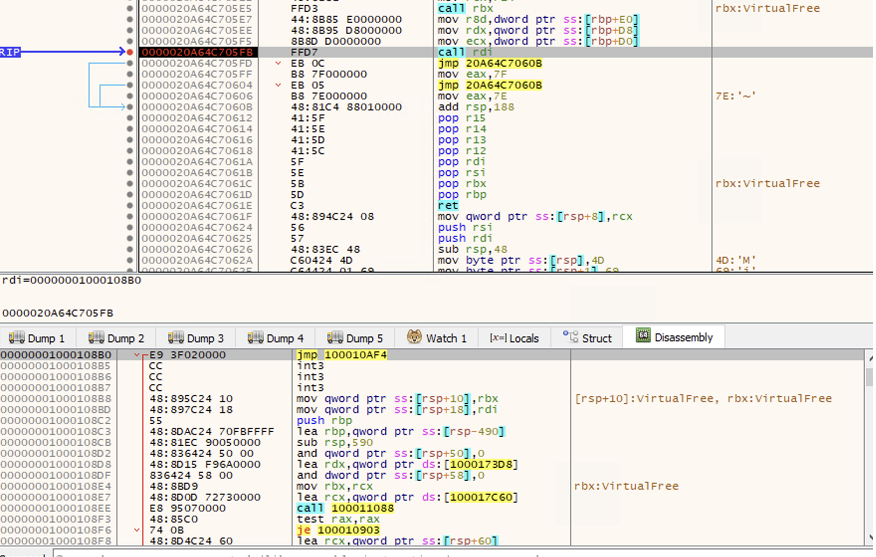876x557 pixels.
Task: Click comment '[rsp+10]:VirtualFree, rbx:VirtualFree'
Action: [703, 398]
